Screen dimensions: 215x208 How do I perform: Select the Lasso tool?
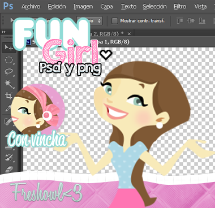pyautogui.click(x=8, y=72)
